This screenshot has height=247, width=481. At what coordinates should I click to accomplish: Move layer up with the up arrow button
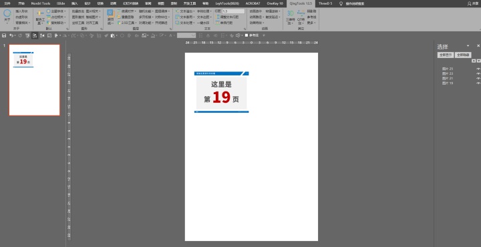click(474, 61)
